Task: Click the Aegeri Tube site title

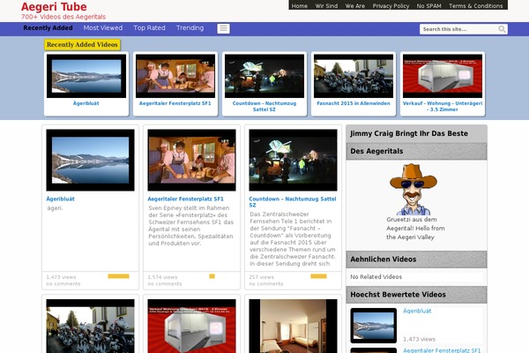Action: pyautogui.click(x=54, y=7)
